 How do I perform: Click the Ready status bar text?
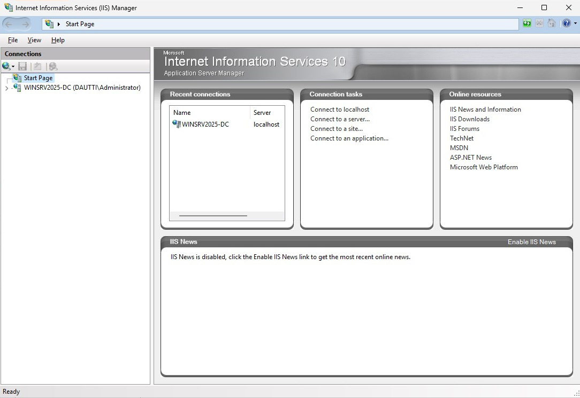coord(11,392)
